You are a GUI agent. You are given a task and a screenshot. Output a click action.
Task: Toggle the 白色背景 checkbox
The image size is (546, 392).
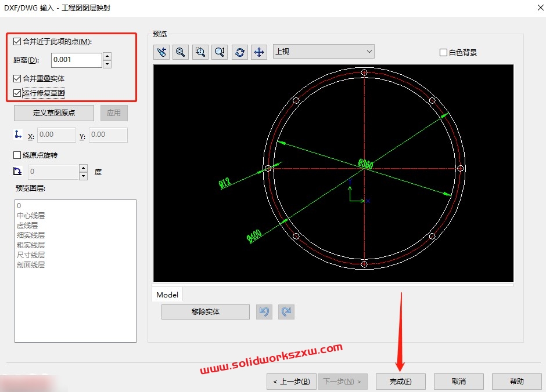tap(443, 52)
